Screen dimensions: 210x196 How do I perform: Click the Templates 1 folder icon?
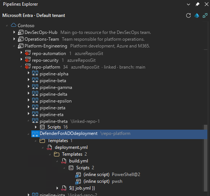coord(42,141)
